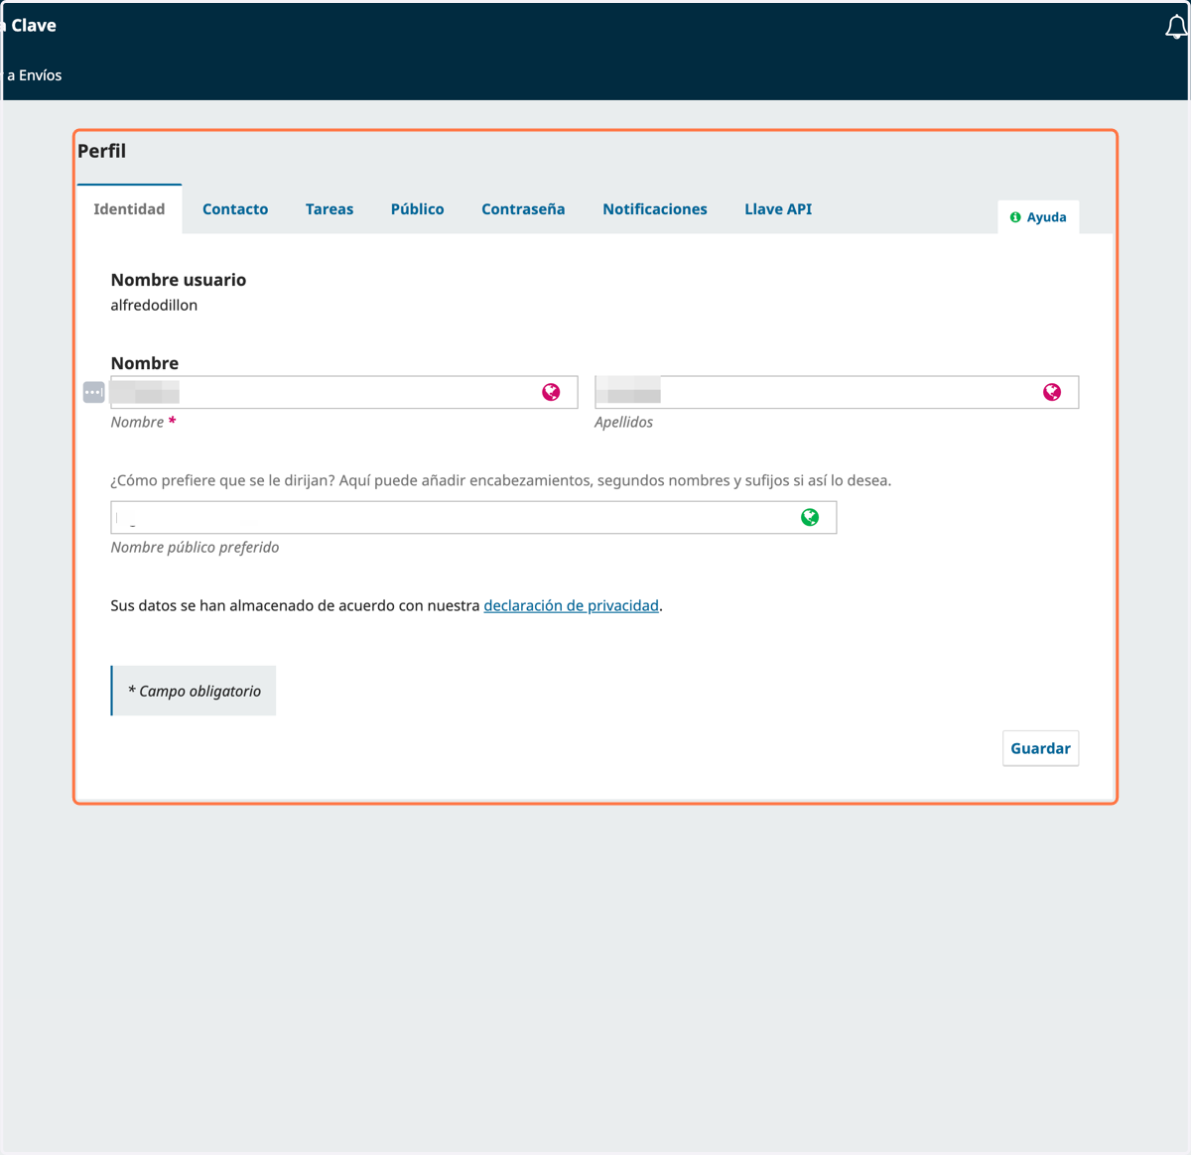Open the Llave API tab
Image resolution: width=1191 pixels, height=1155 pixels.
(778, 209)
